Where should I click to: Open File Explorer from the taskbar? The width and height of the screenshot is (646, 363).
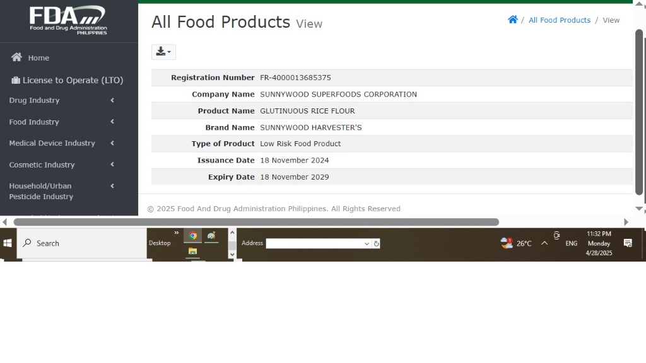[x=192, y=251]
